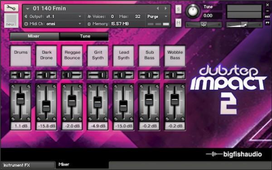
Task: Open the wrench edit instrument icon
Action: click(11, 8)
